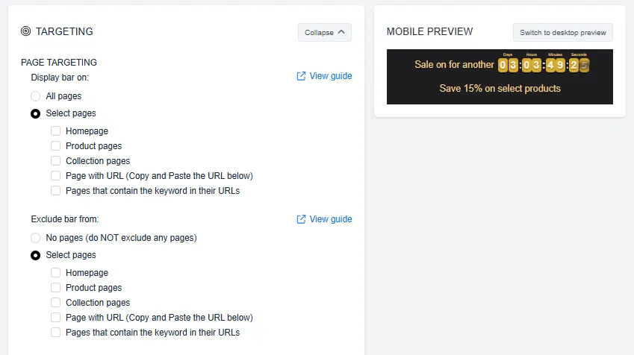634x355 pixels.
Task: Enable Collection pages under Exclude bar from
Action: point(55,303)
